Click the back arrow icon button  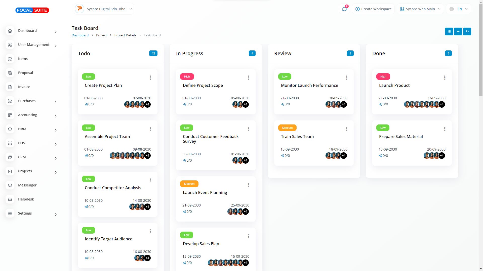click(x=467, y=31)
